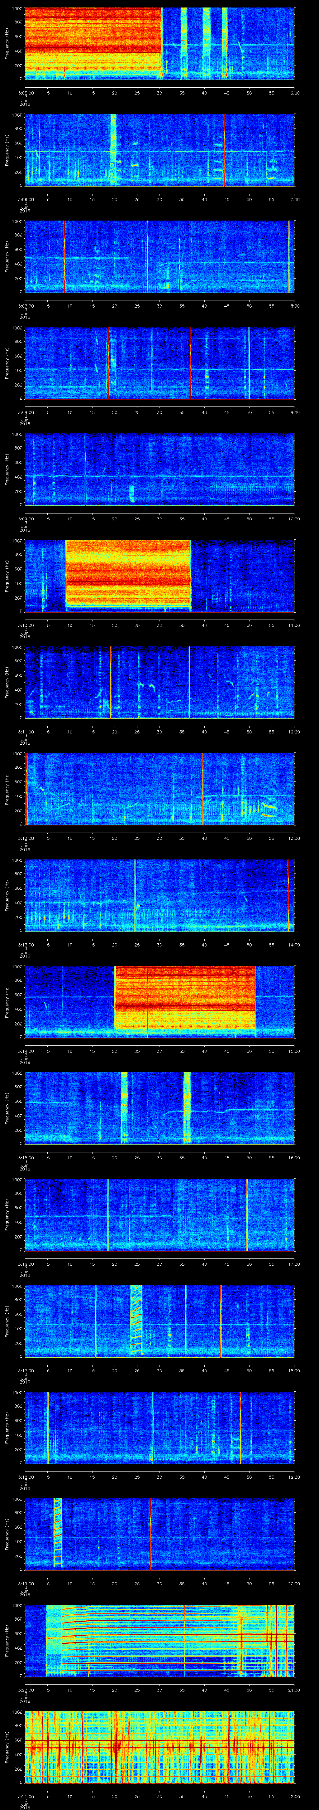The image size is (319, 1810).
Task: Select the spectrogram panel starting at 3:08:00
Action: 160,362
